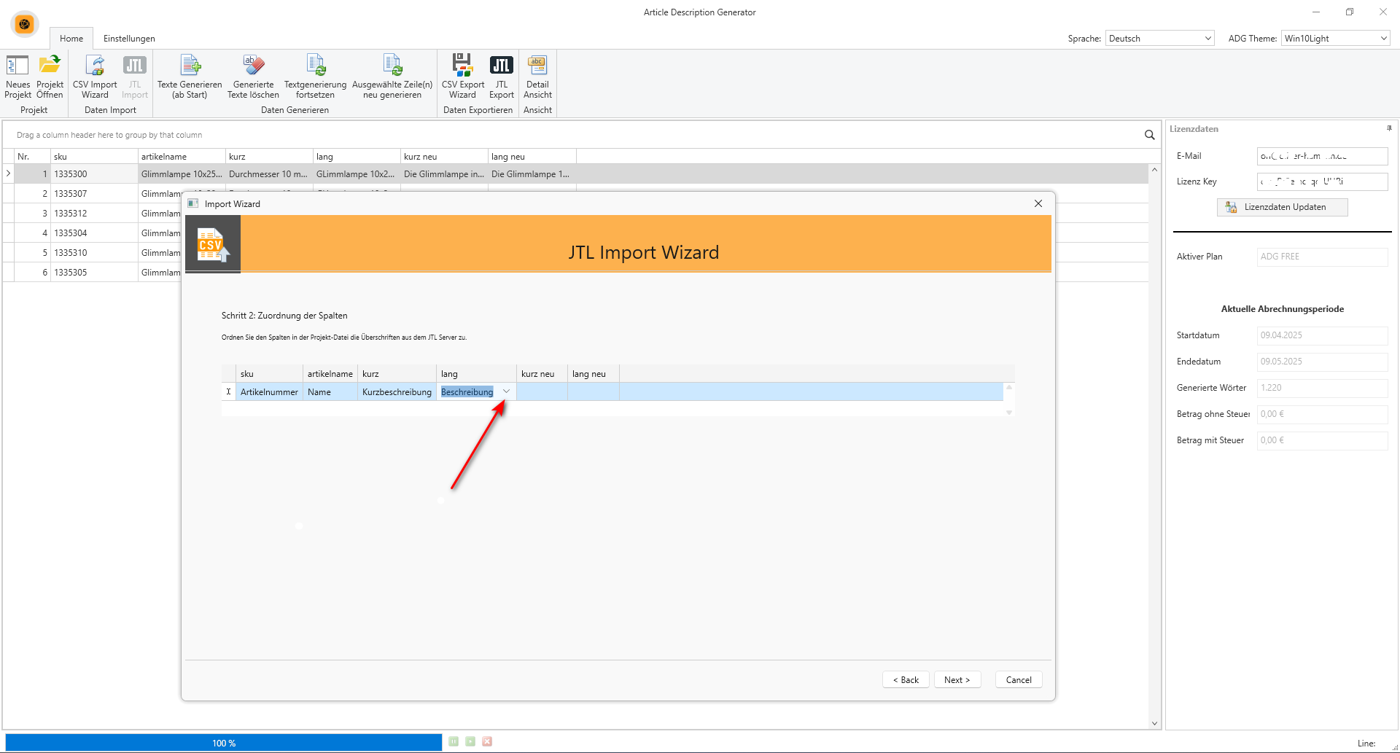1400x753 pixels.
Task: Click empty kurz neu mapping cell
Action: point(542,392)
